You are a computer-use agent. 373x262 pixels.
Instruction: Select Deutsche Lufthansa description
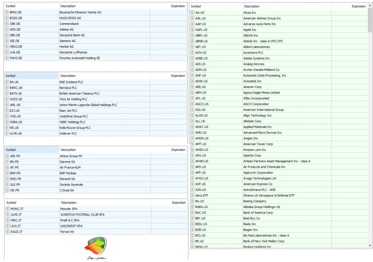click(x=73, y=52)
